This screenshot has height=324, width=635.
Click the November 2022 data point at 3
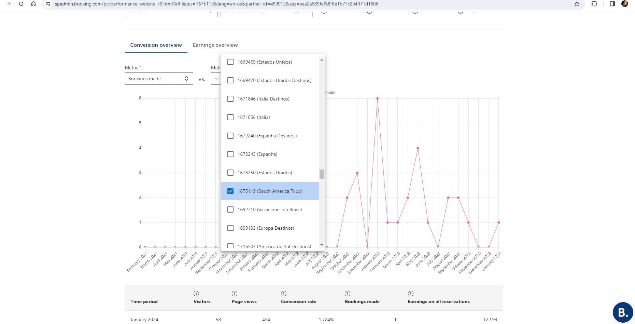[357, 173]
